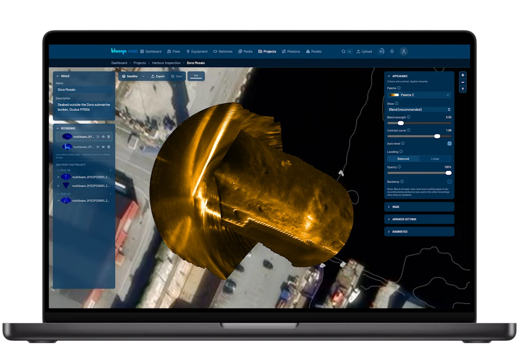Open the Missions nav item
519x345 pixels.
[x=291, y=51]
